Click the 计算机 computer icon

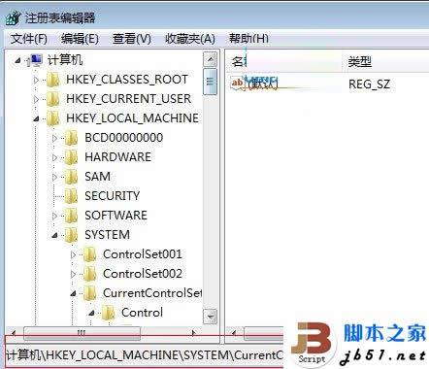(35, 60)
